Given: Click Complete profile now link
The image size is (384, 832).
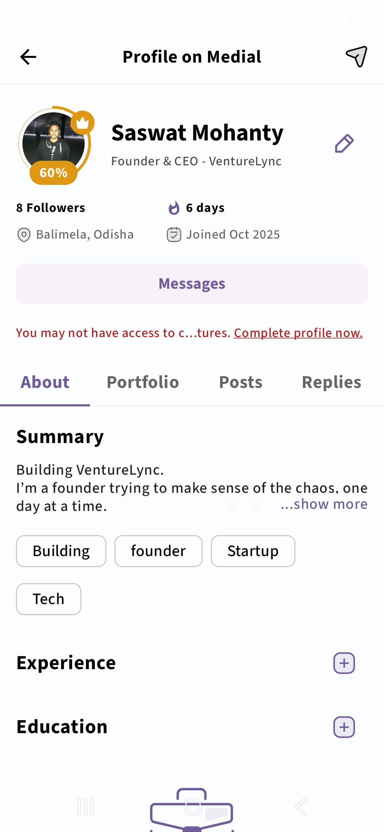Looking at the screenshot, I should (x=298, y=333).
